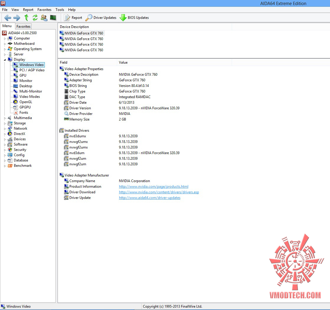
Task: Open Driver Updates from toolbar
Action: [101, 18]
